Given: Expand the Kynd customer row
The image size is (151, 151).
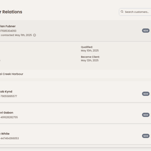Looking at the screenshot, I should [x=75, y=94].
